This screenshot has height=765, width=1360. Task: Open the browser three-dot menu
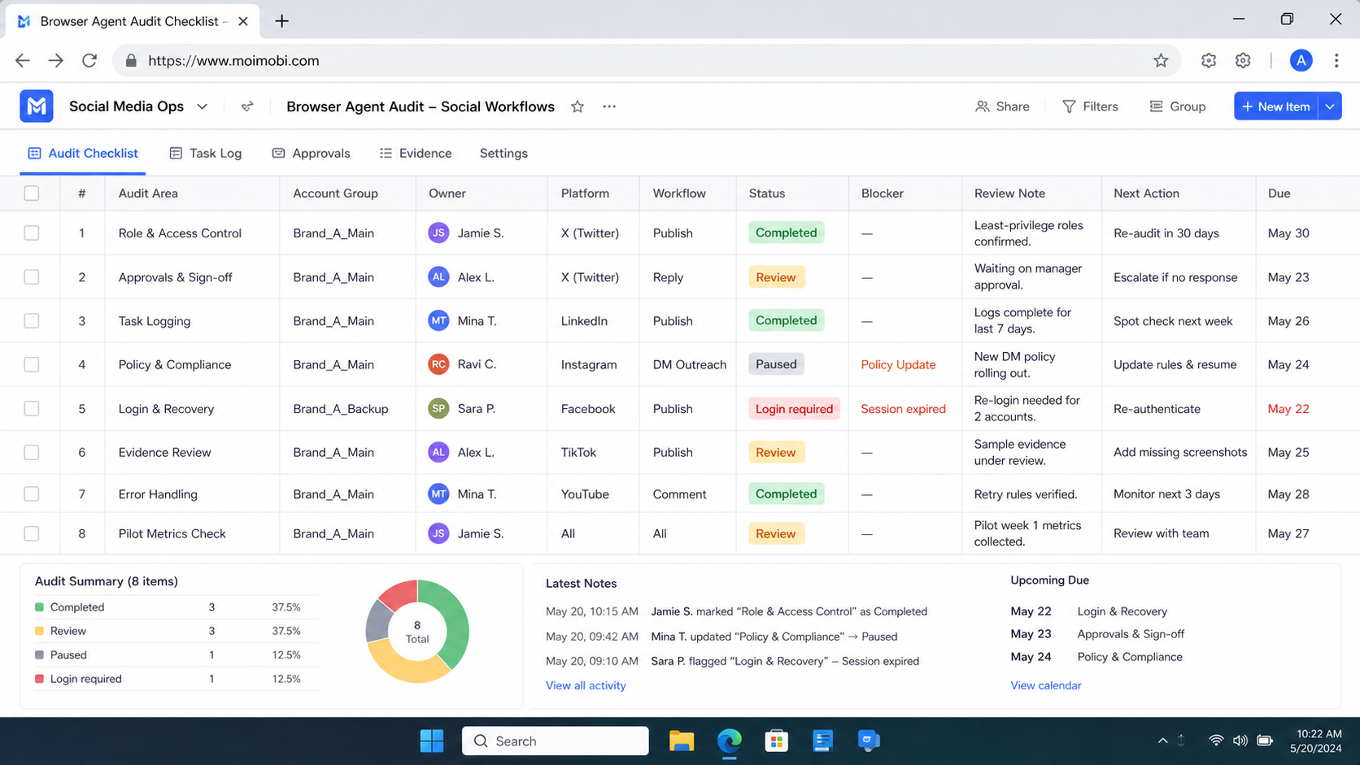(1336, 60)
